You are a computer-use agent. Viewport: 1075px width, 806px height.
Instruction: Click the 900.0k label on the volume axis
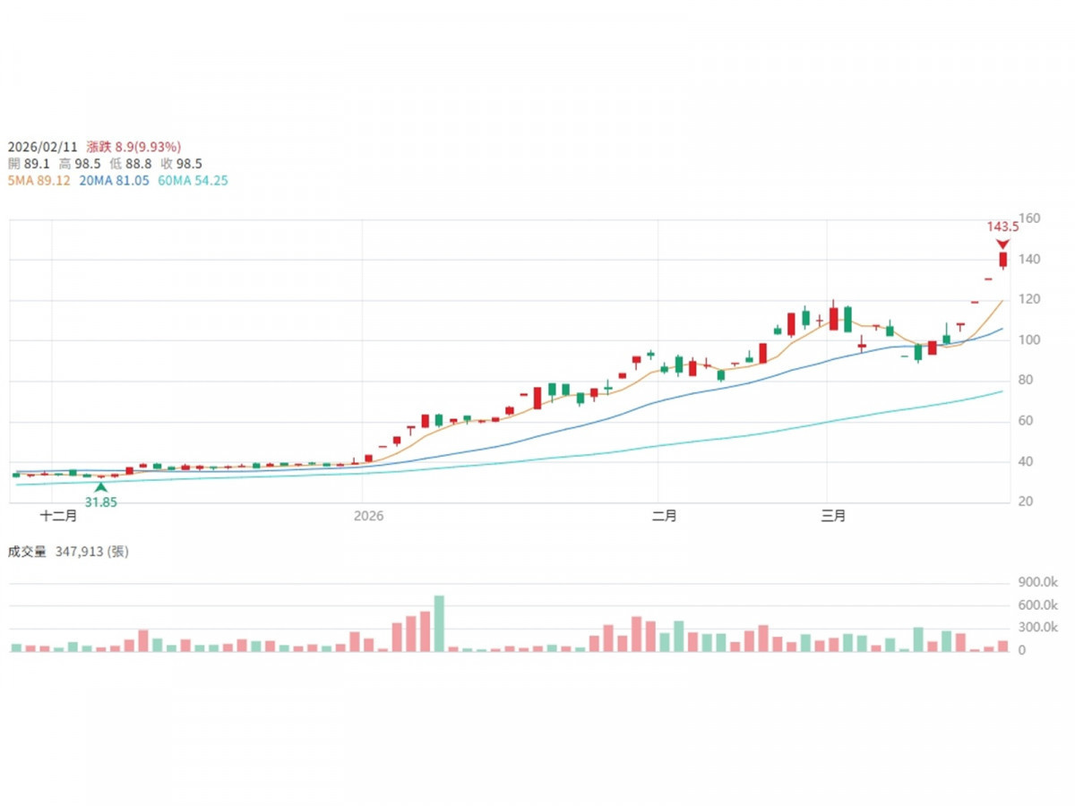pyautogui.click(x=1036, y=583)
